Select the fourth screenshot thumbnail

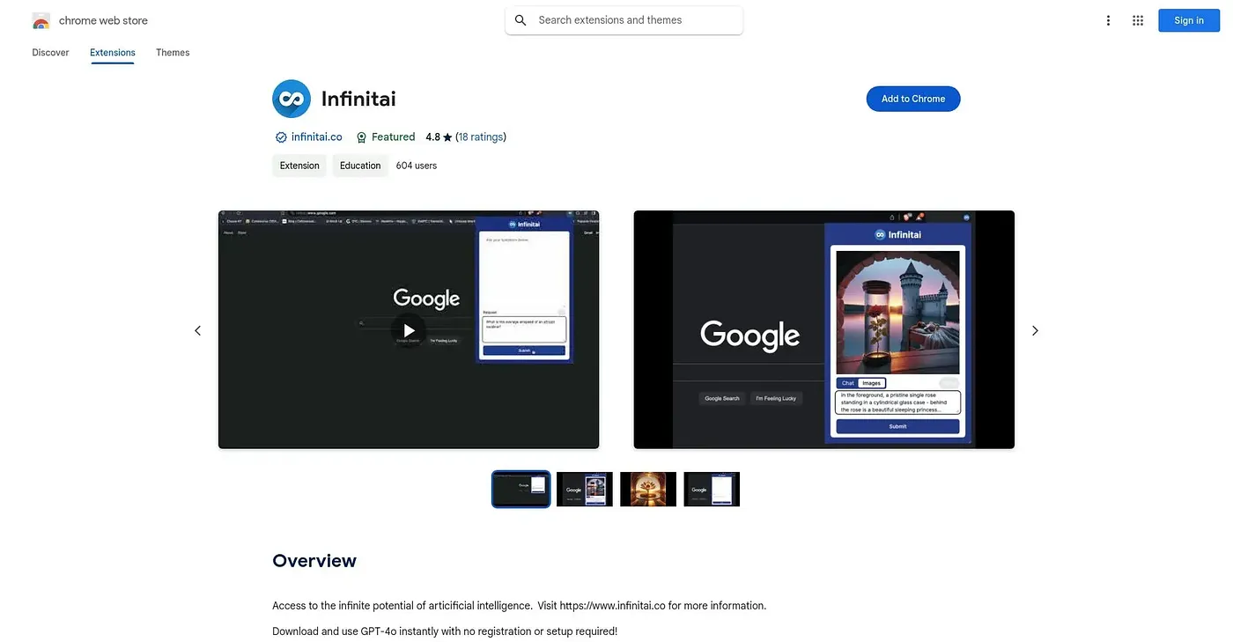[x=712, y=489]
